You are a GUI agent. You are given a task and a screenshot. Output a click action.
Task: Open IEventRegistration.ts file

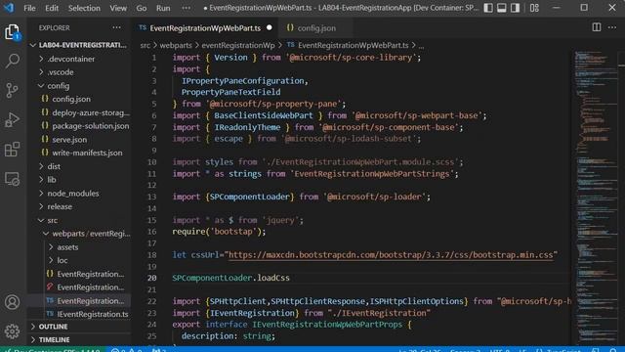[80, 314]
